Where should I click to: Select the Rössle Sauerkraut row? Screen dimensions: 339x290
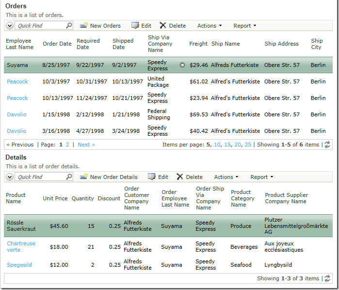pos(168,226)
